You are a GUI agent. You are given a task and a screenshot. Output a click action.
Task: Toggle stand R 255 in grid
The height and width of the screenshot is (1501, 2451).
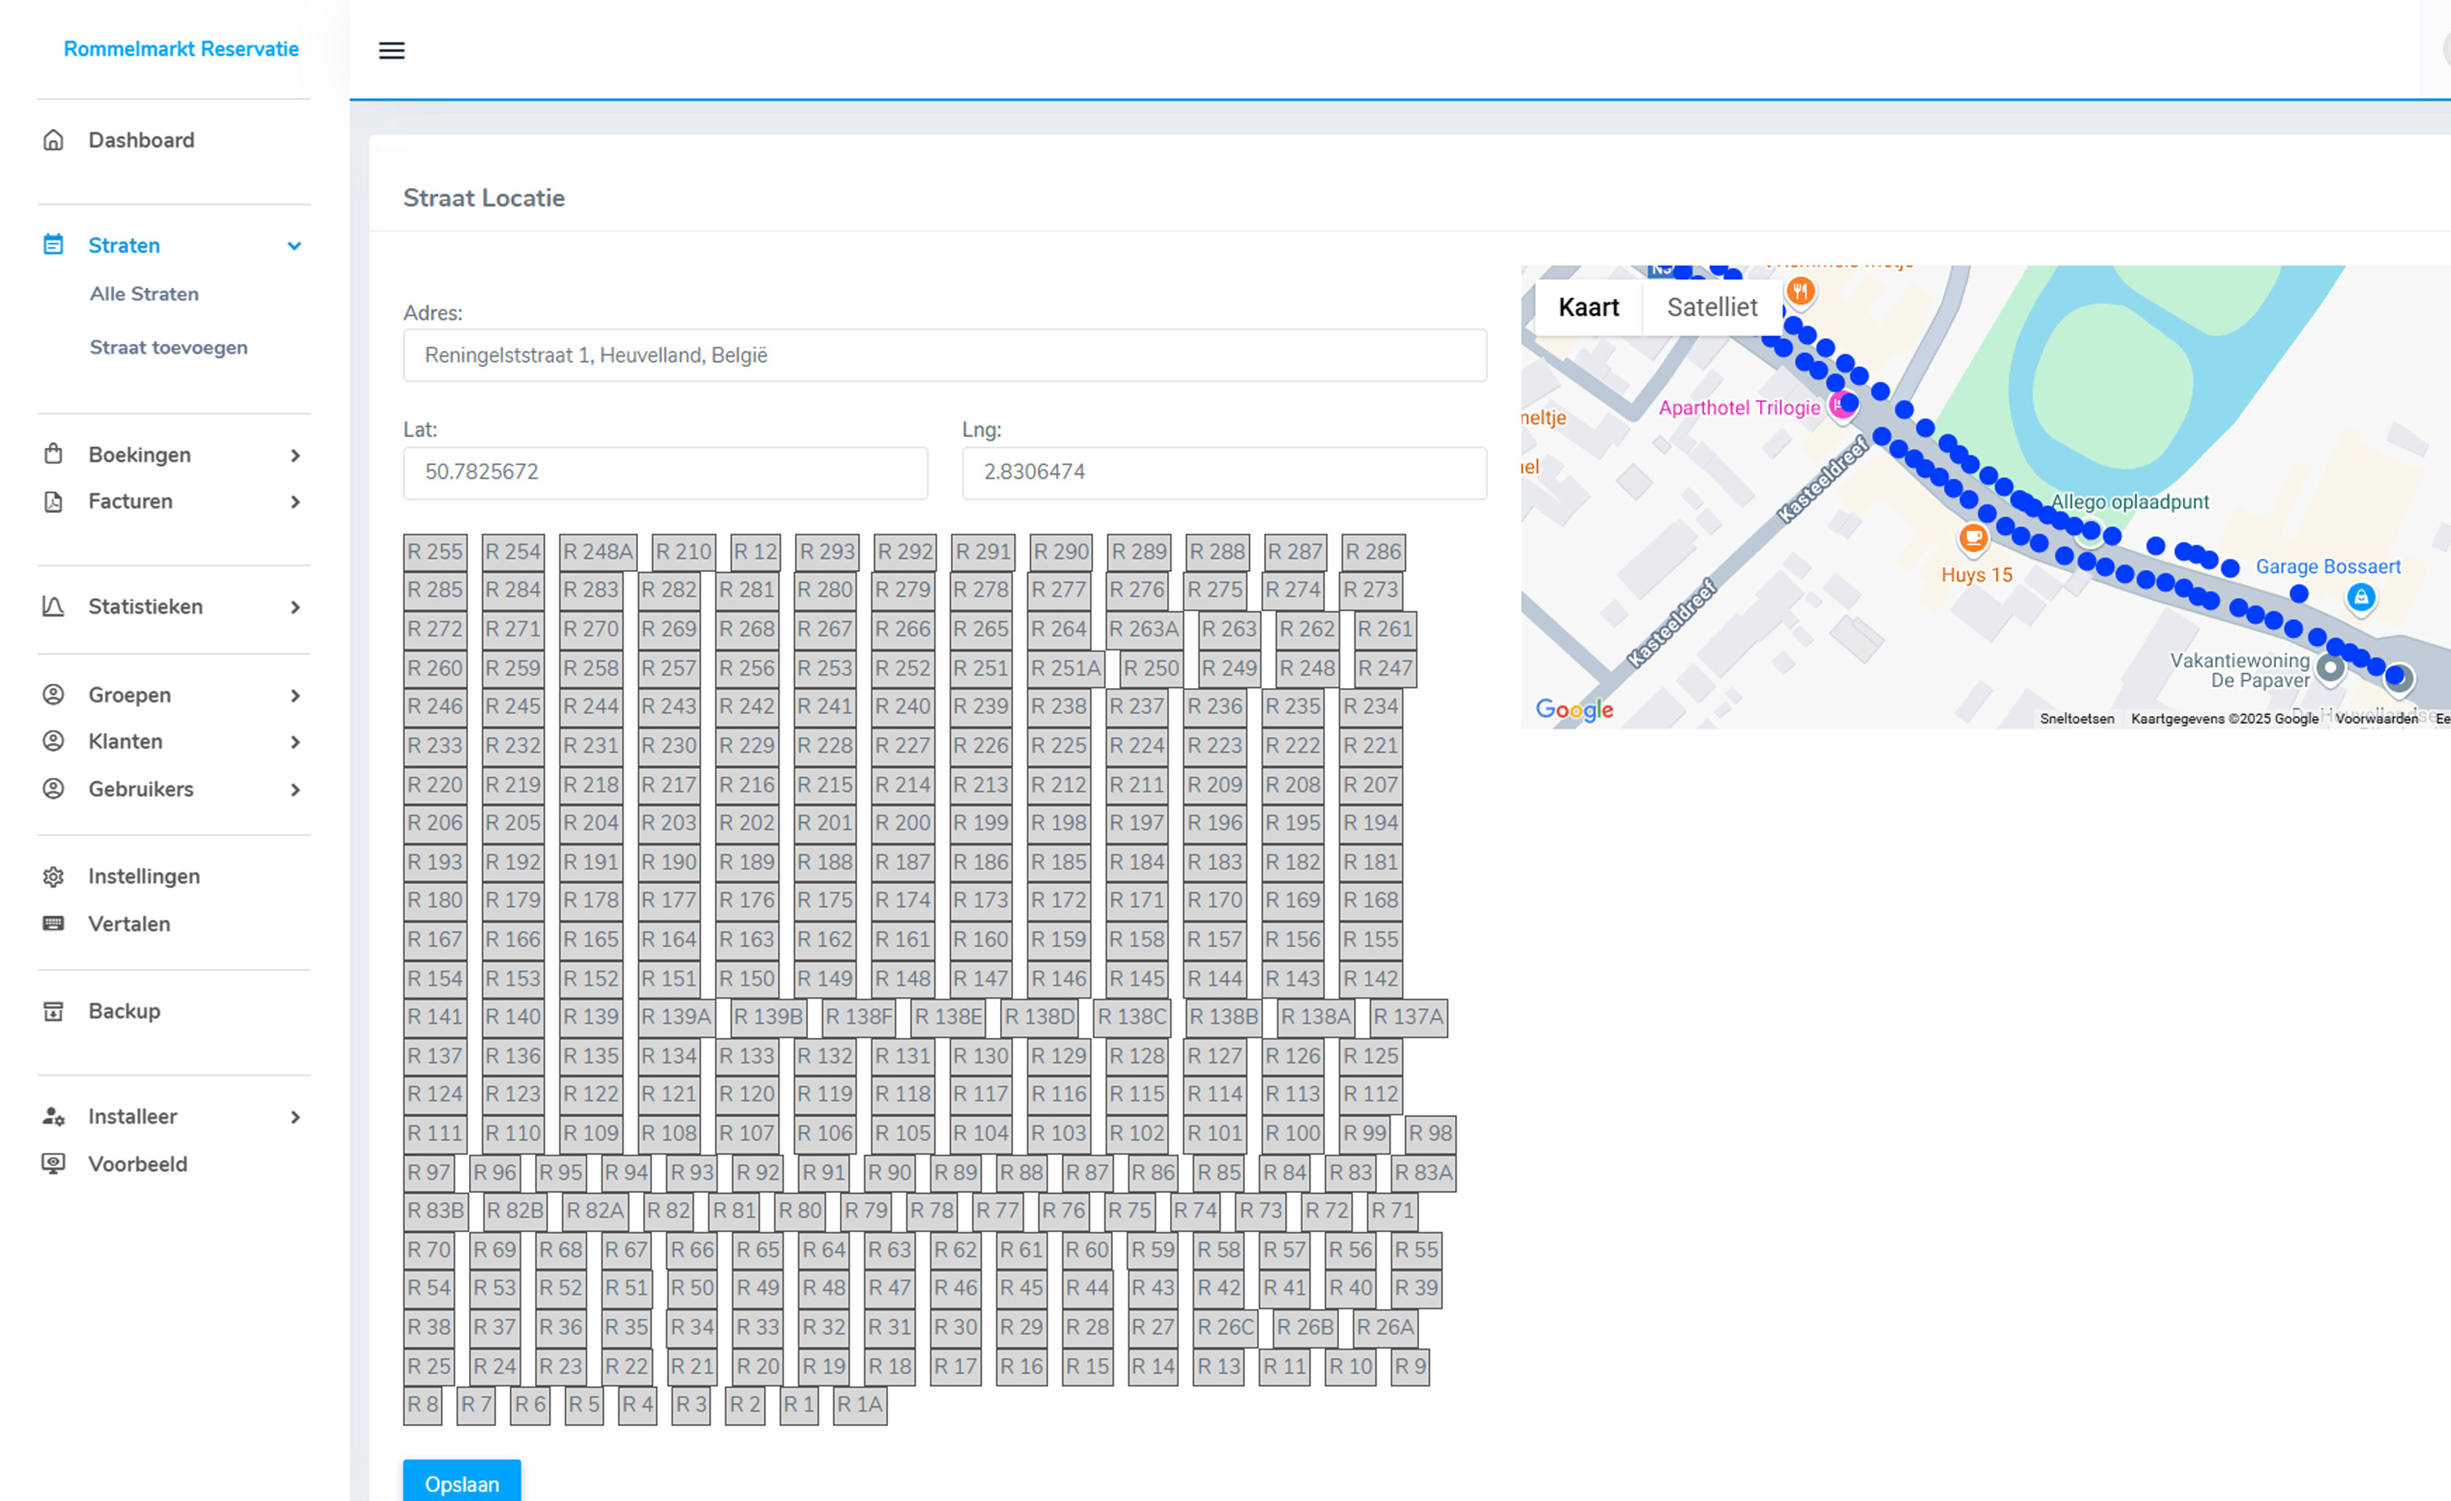point(435,552)
